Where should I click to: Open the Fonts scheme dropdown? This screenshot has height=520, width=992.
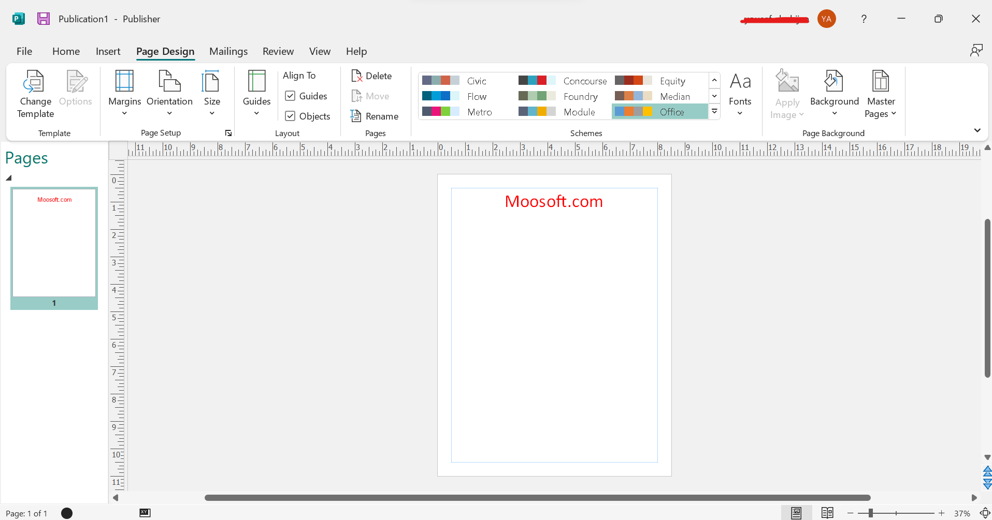click(x=740, y=94)
